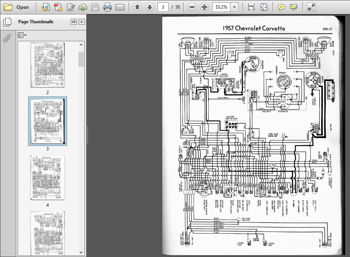Select page 4 thumbnail
This screenshot has width=350, height=257.
pyautogui.click(x=48, y=177)
